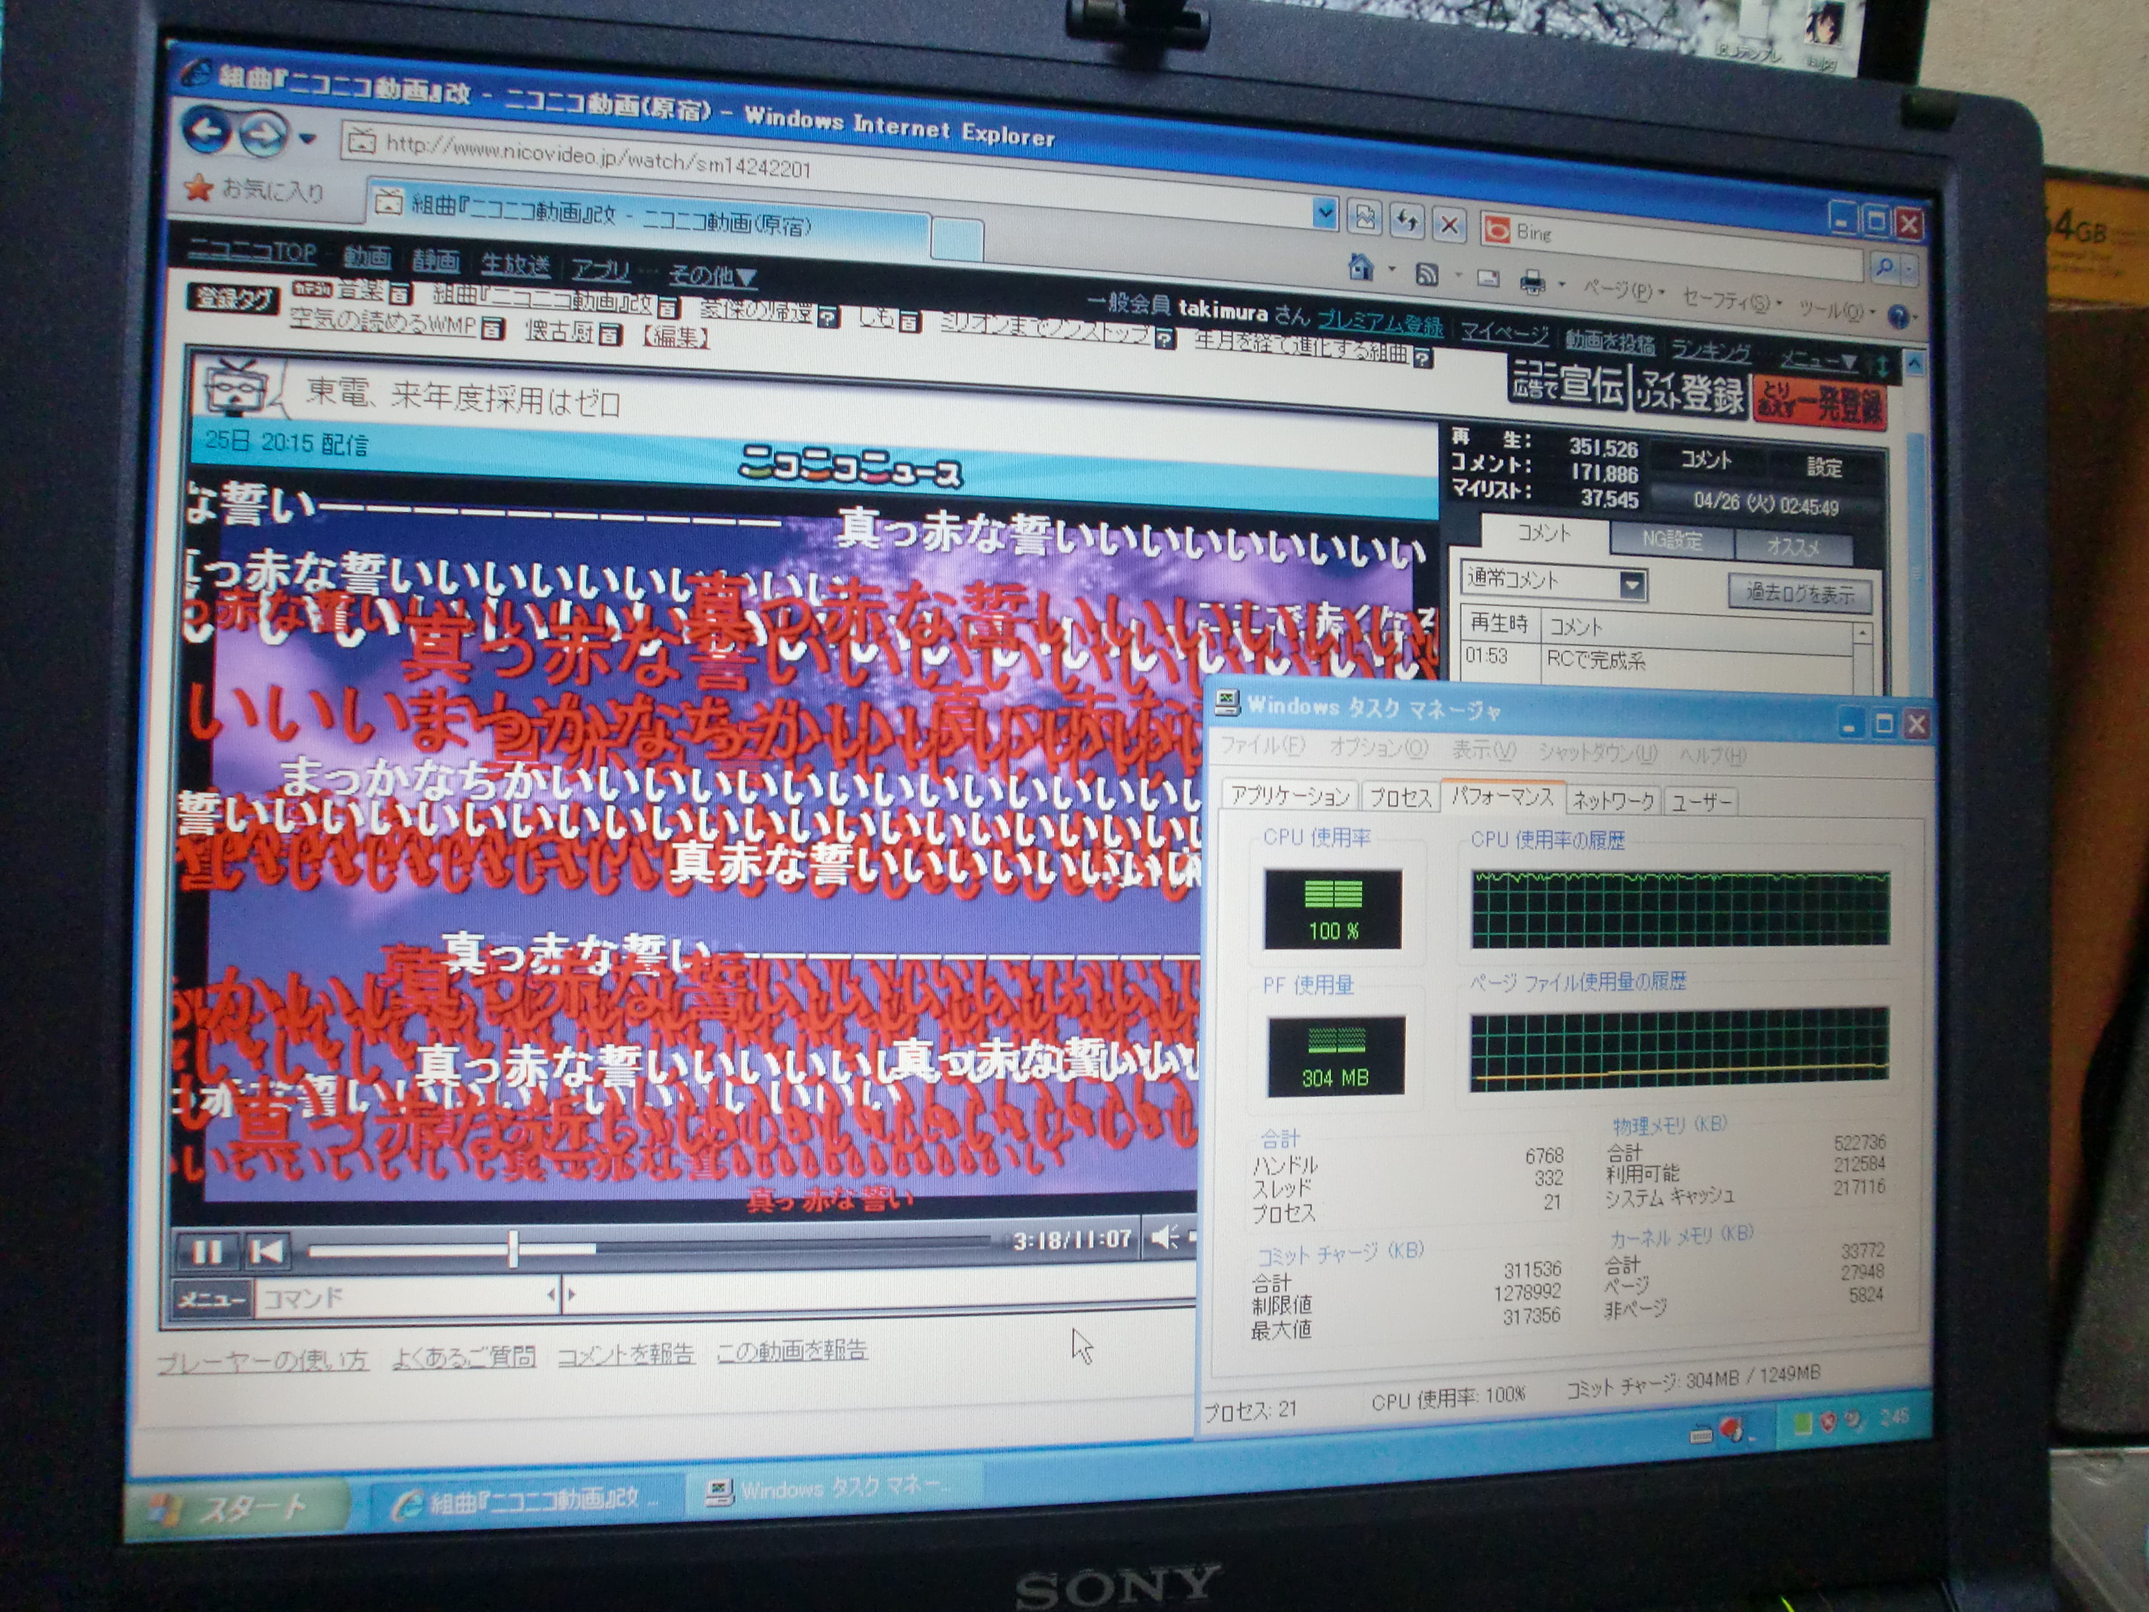This screenshot has width=2149, height=1612.
Task: Switch to Task Manager ネットワーク tab
Action: click(1614, 801)
